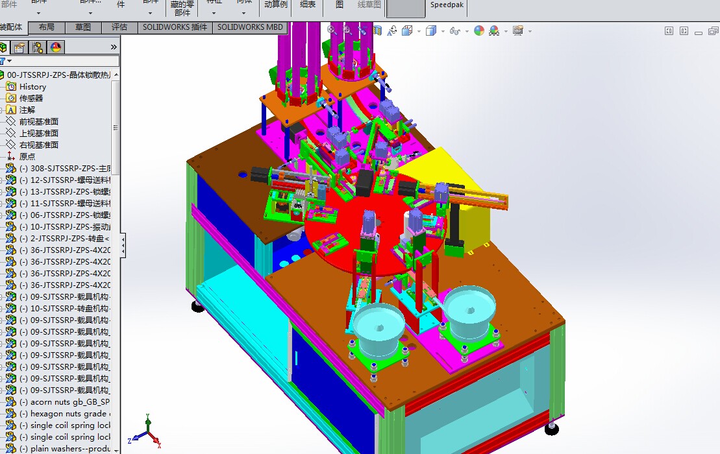The width and height of the screenshot is (720, 454).
Task: Select the plain washers--produ row
Action: point(57,449)
